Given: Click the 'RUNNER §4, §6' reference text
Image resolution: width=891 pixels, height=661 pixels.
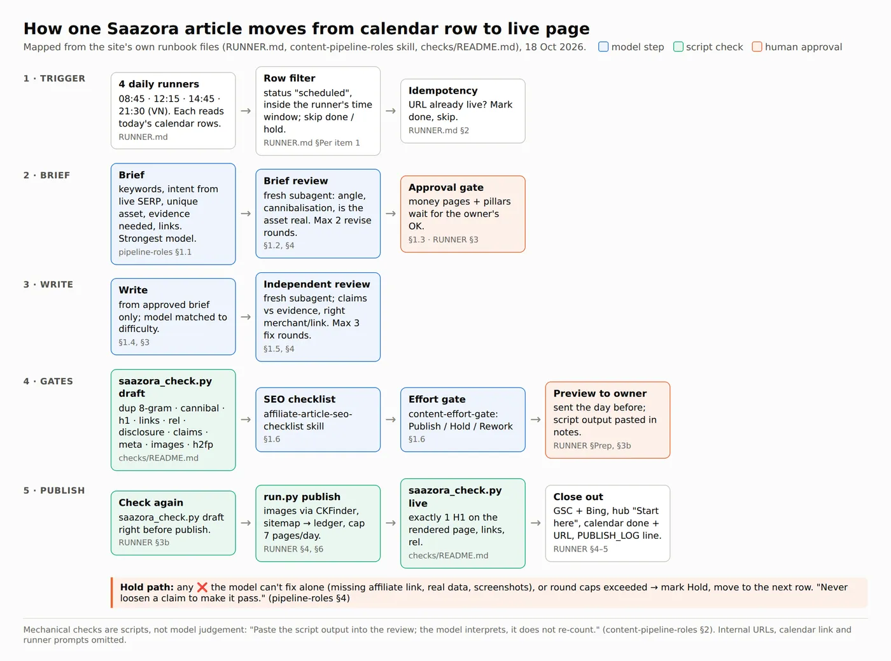Looking at the screenshot, I should 293,549.
